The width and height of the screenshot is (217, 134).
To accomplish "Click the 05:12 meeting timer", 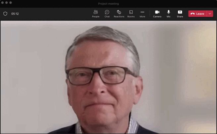I will [15, 14].
